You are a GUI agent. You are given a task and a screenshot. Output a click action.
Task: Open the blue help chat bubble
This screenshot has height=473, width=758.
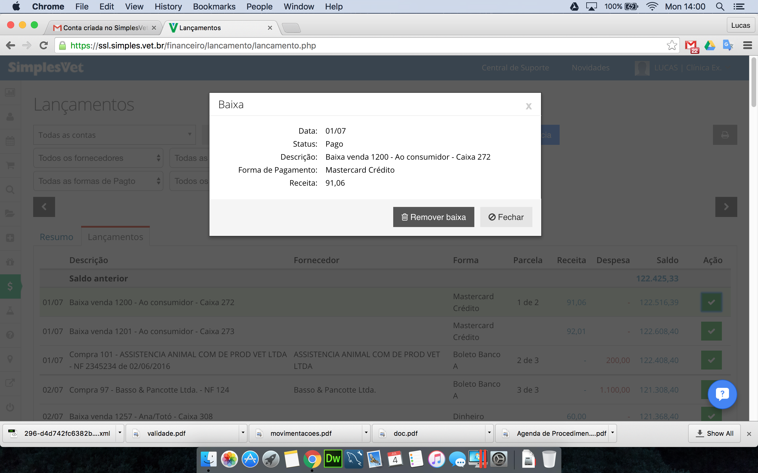click(722, 394)
